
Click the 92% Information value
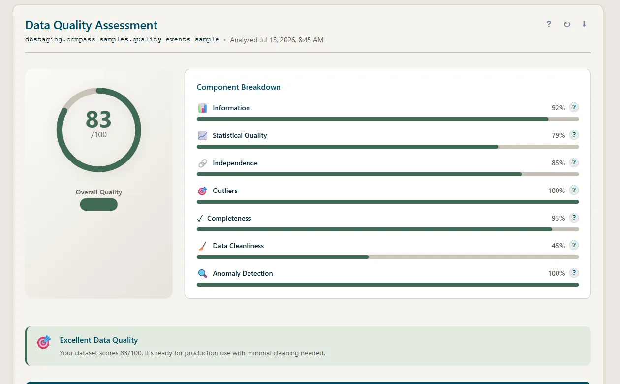click(x=558, y=108)
